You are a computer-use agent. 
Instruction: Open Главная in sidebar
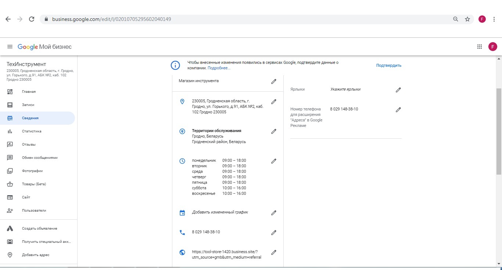point(37,92)
